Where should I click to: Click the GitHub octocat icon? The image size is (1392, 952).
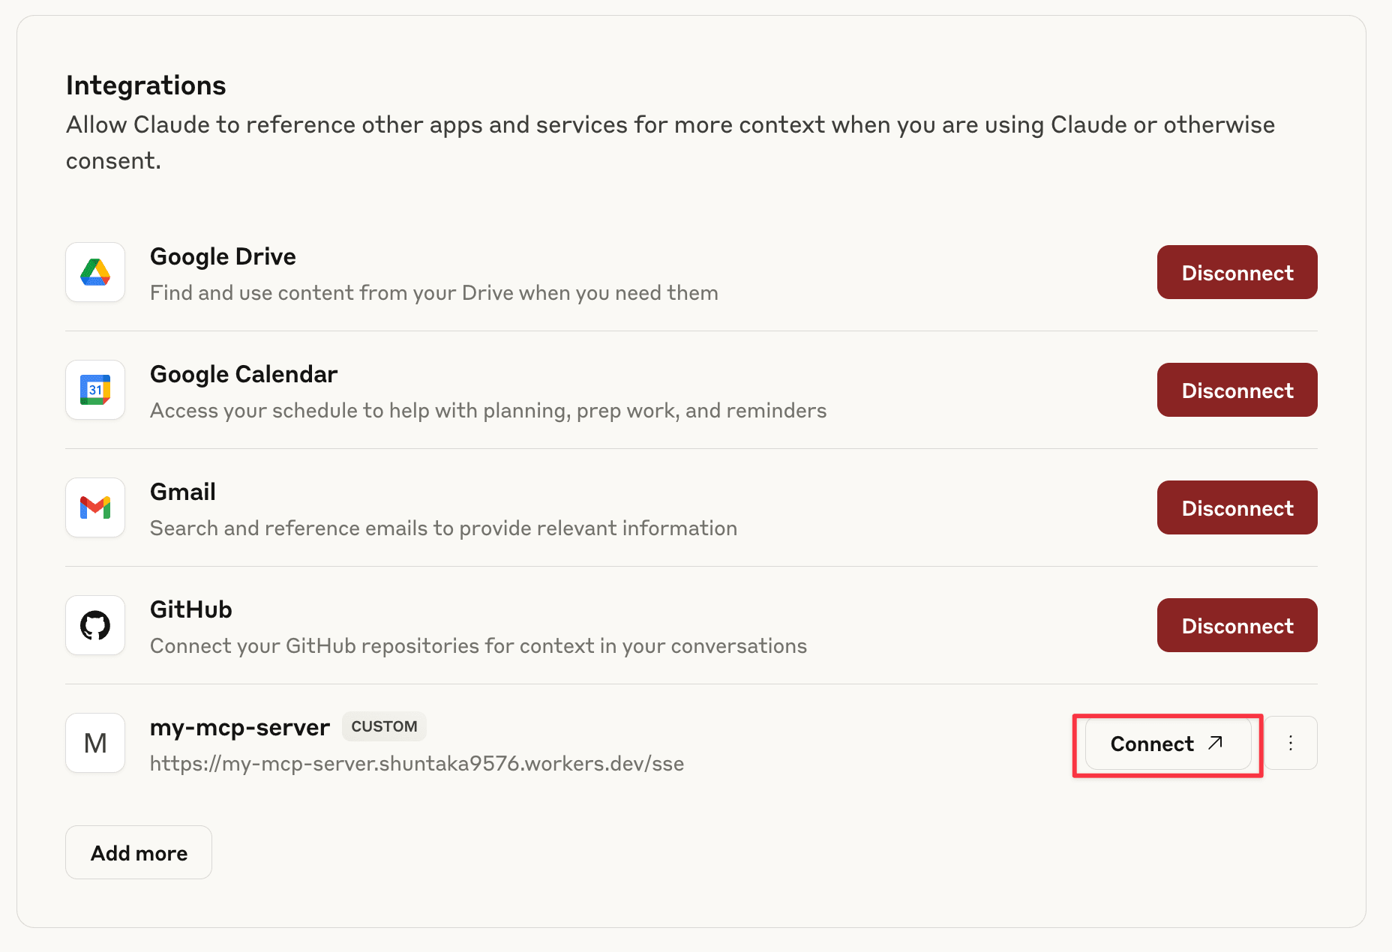tap(95, 625)
